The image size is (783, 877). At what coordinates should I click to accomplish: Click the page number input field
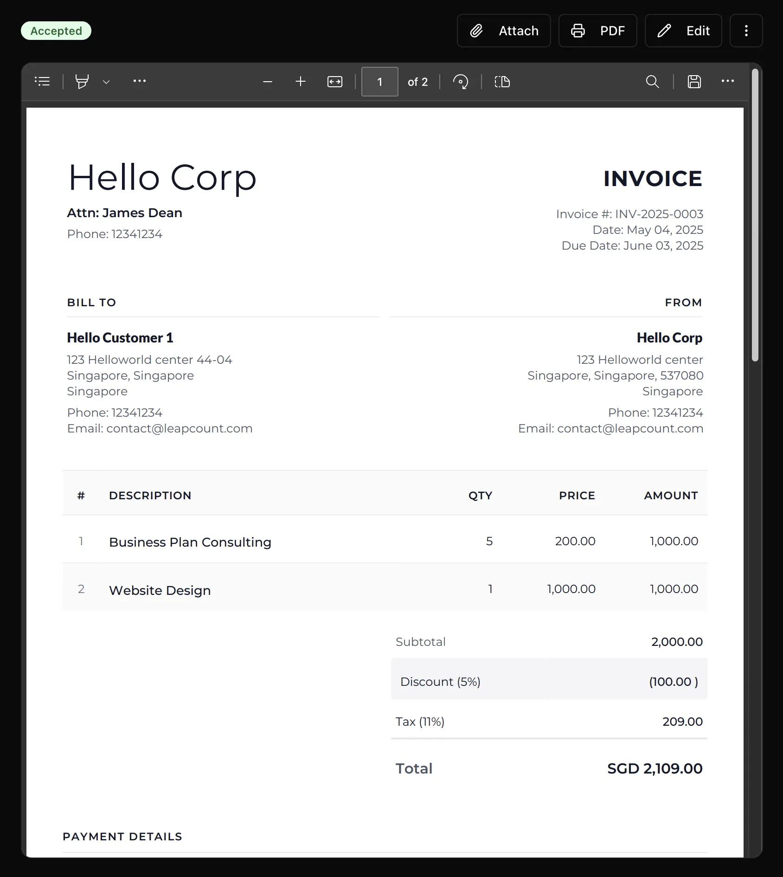(379, 82)
